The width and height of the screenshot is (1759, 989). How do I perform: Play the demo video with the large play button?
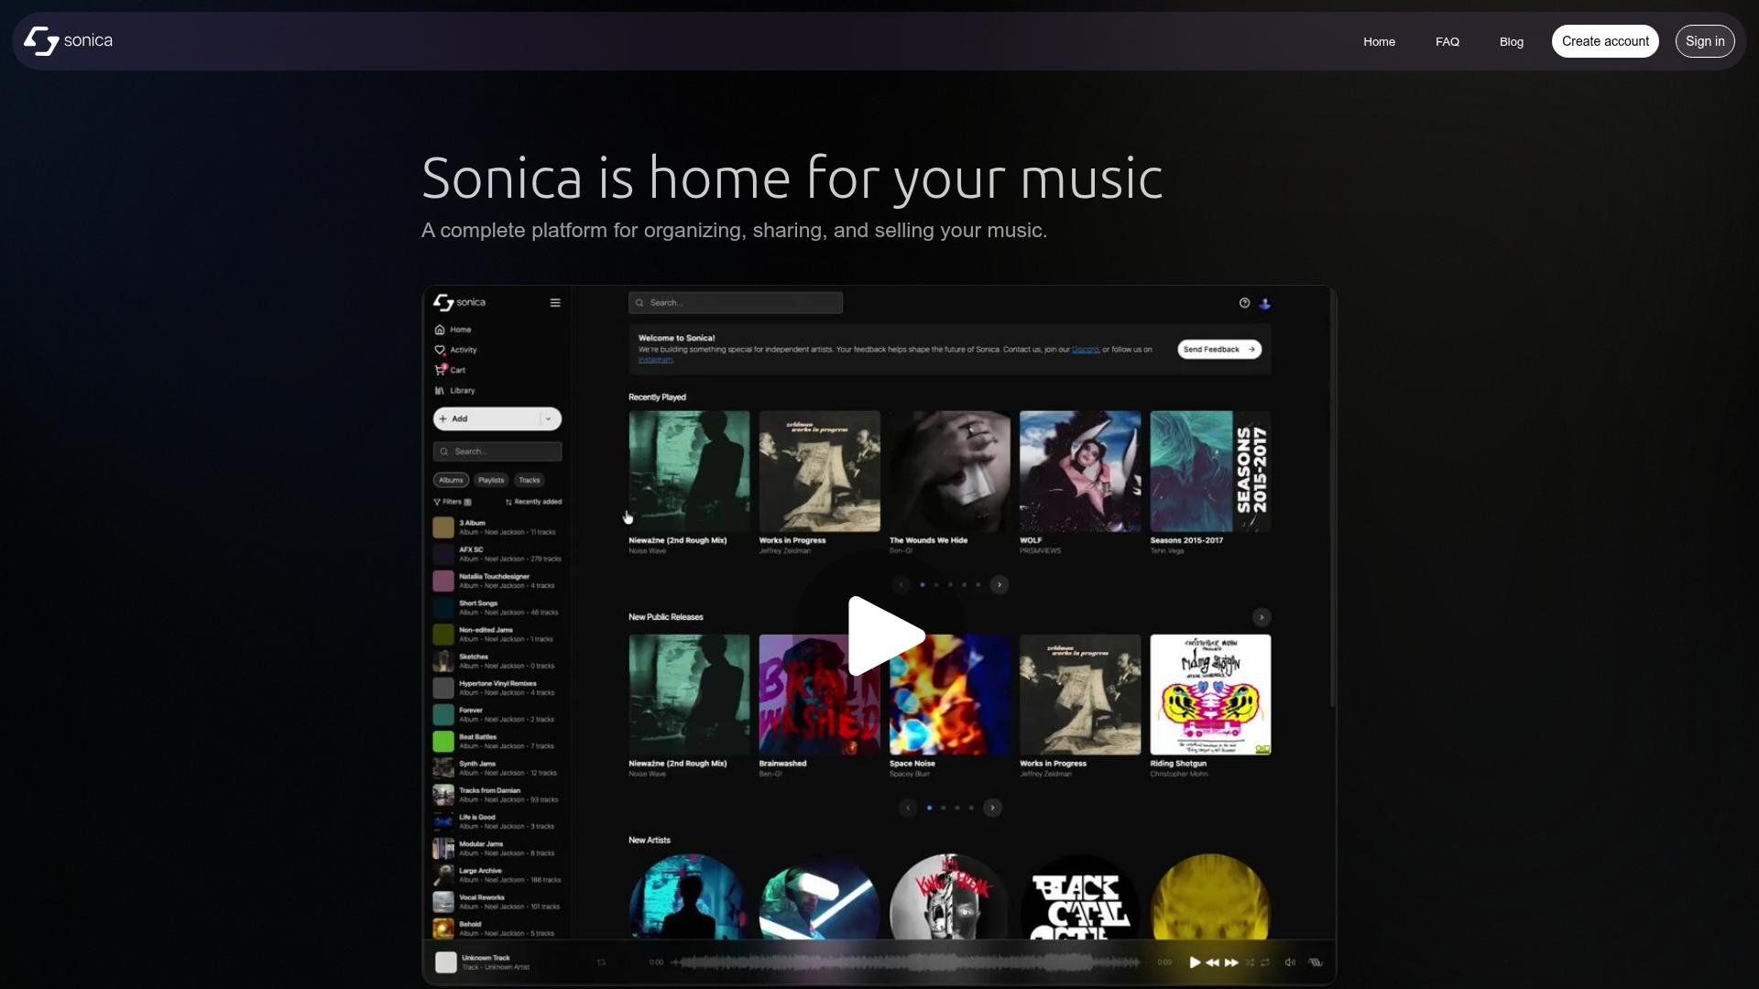[885, 636]
